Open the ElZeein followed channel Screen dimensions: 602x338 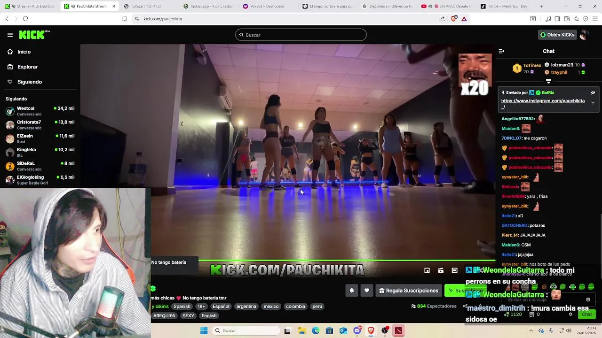40,138
